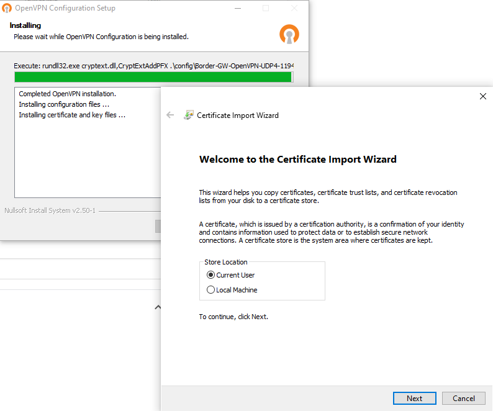Click the 'Store Location' group label

(226, 262)
